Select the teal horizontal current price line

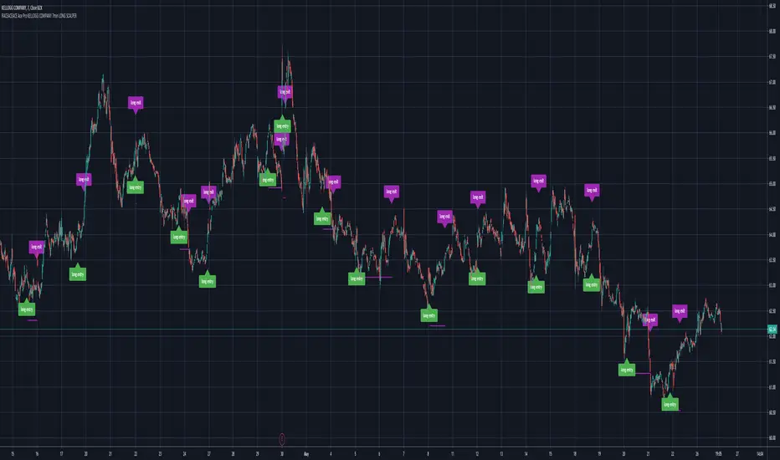click(x=383, y=330)
